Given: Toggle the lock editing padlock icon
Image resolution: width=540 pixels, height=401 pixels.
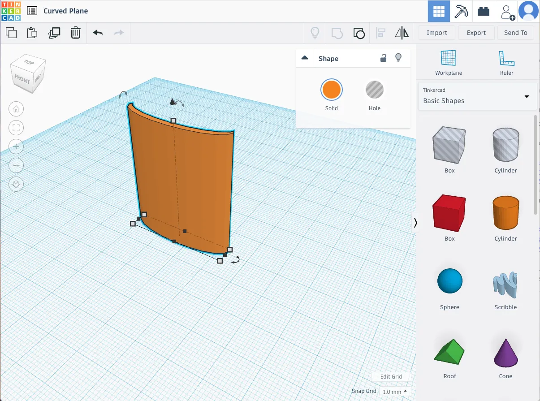Looking at the screenshot, I should click(x=383, y=58).
